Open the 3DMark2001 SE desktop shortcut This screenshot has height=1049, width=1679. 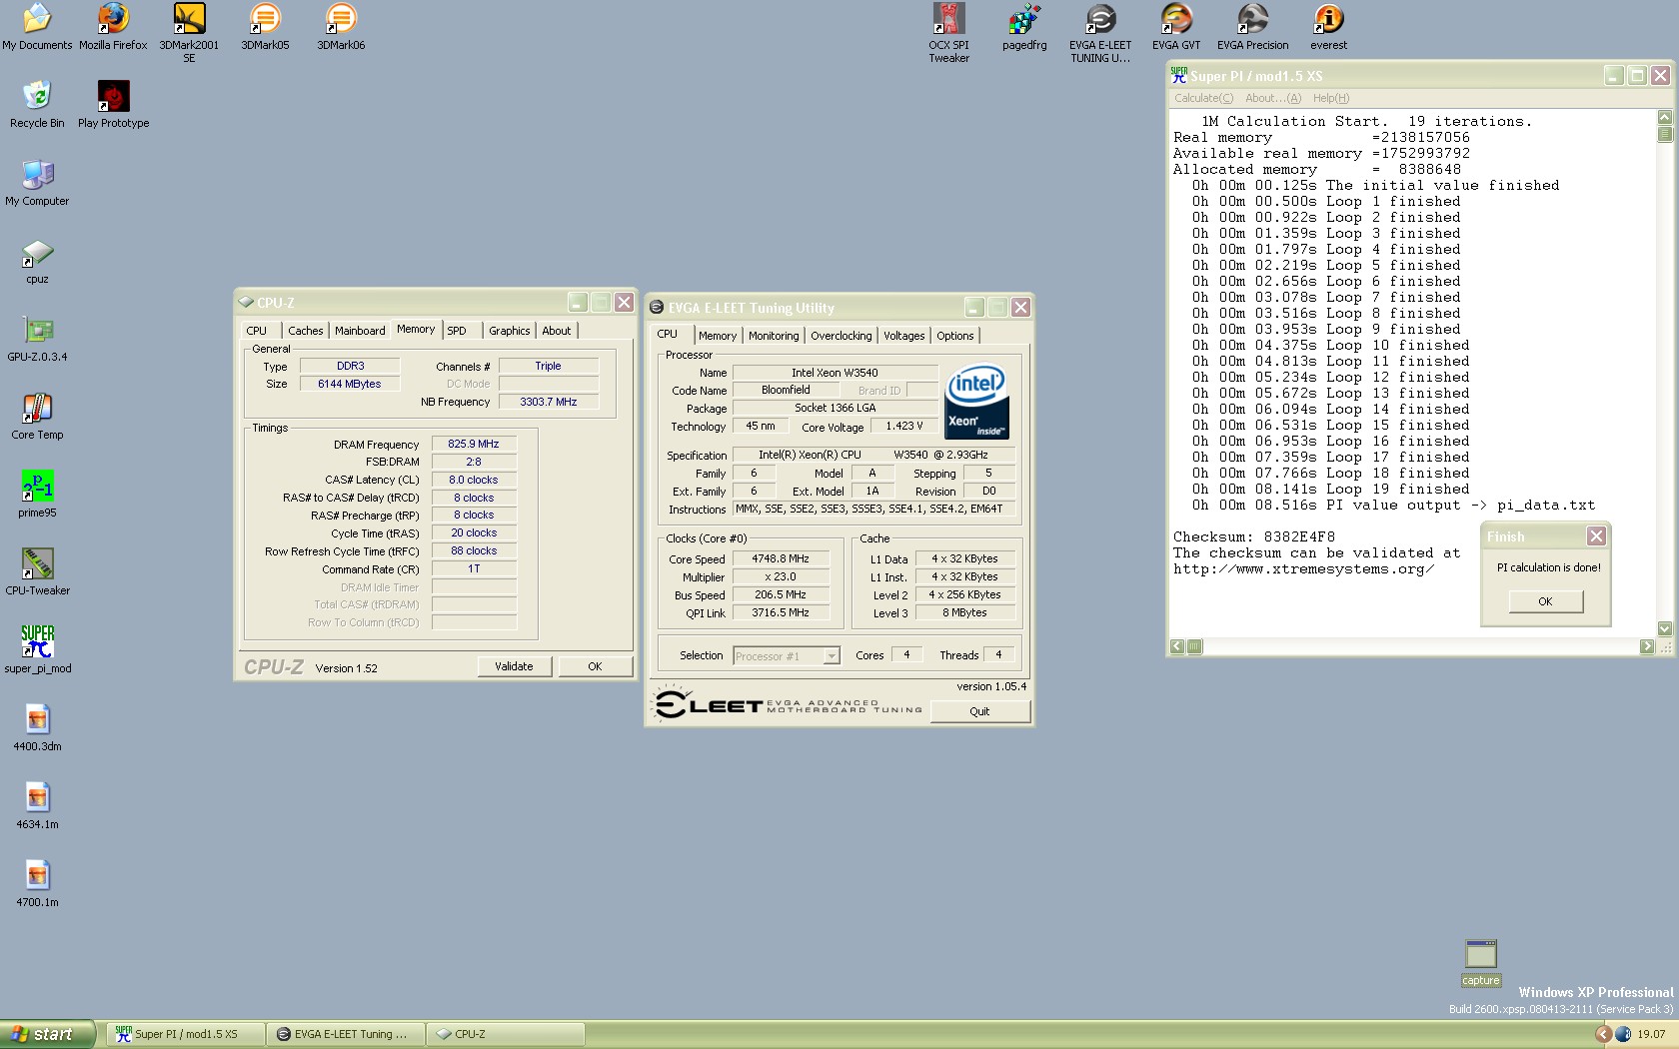[189, 33]
